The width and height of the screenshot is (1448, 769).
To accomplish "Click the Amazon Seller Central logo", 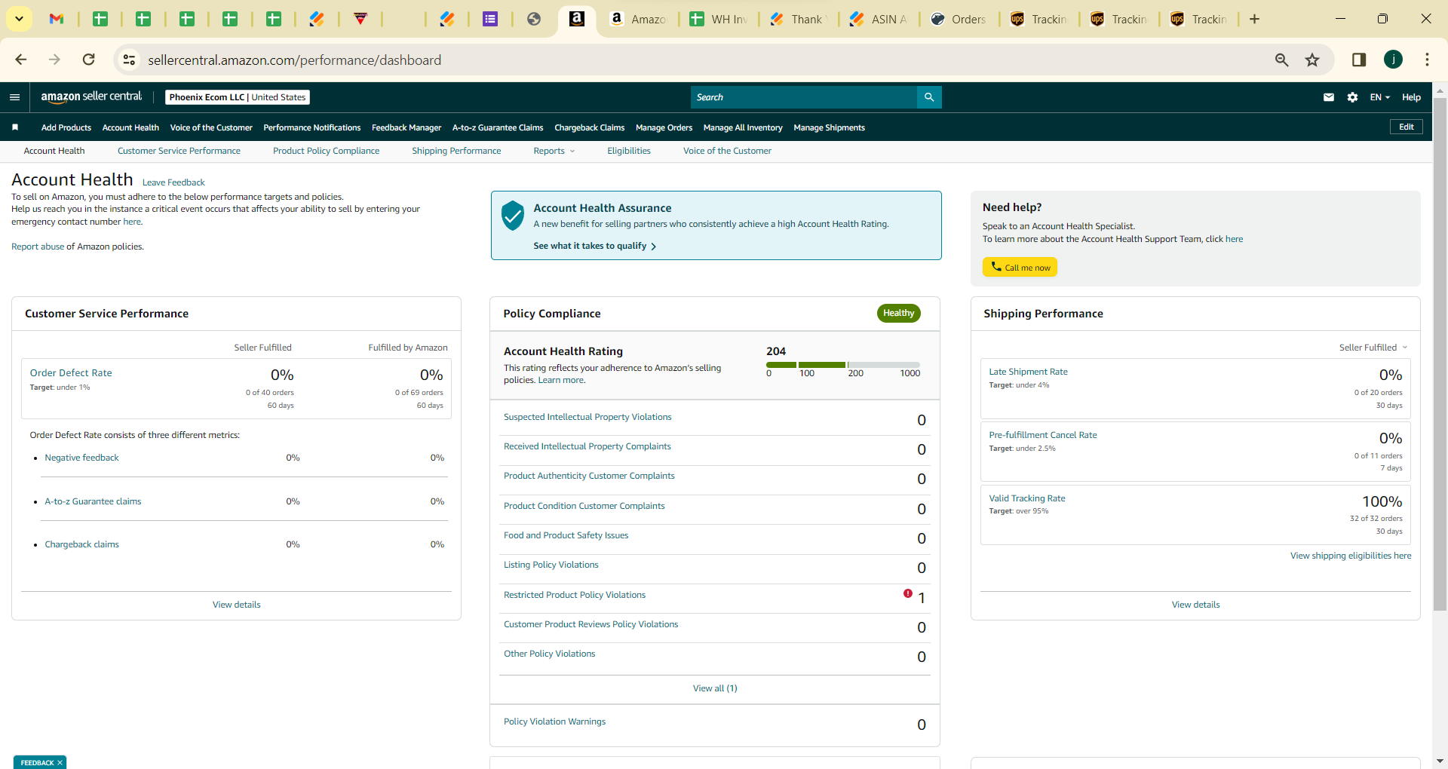I will pyautogui.click(x=91, y=97).
